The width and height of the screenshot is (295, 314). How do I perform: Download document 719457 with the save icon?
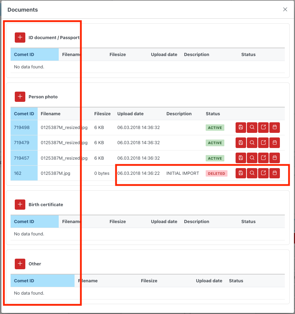pyautogui.click(x=241, y=158)
